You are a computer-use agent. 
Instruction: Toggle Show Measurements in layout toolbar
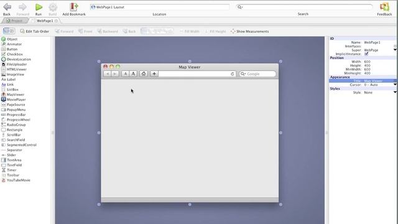249,31
